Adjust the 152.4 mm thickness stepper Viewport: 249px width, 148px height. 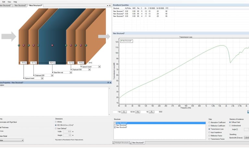(x=54, y=63)
